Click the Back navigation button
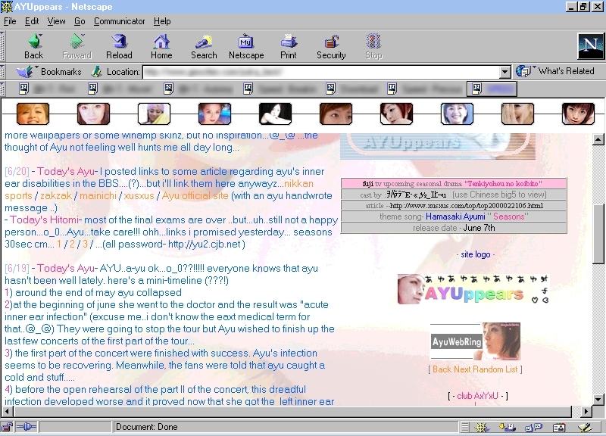The width and height of the screenshot is (606, 436). pos(33,46)
